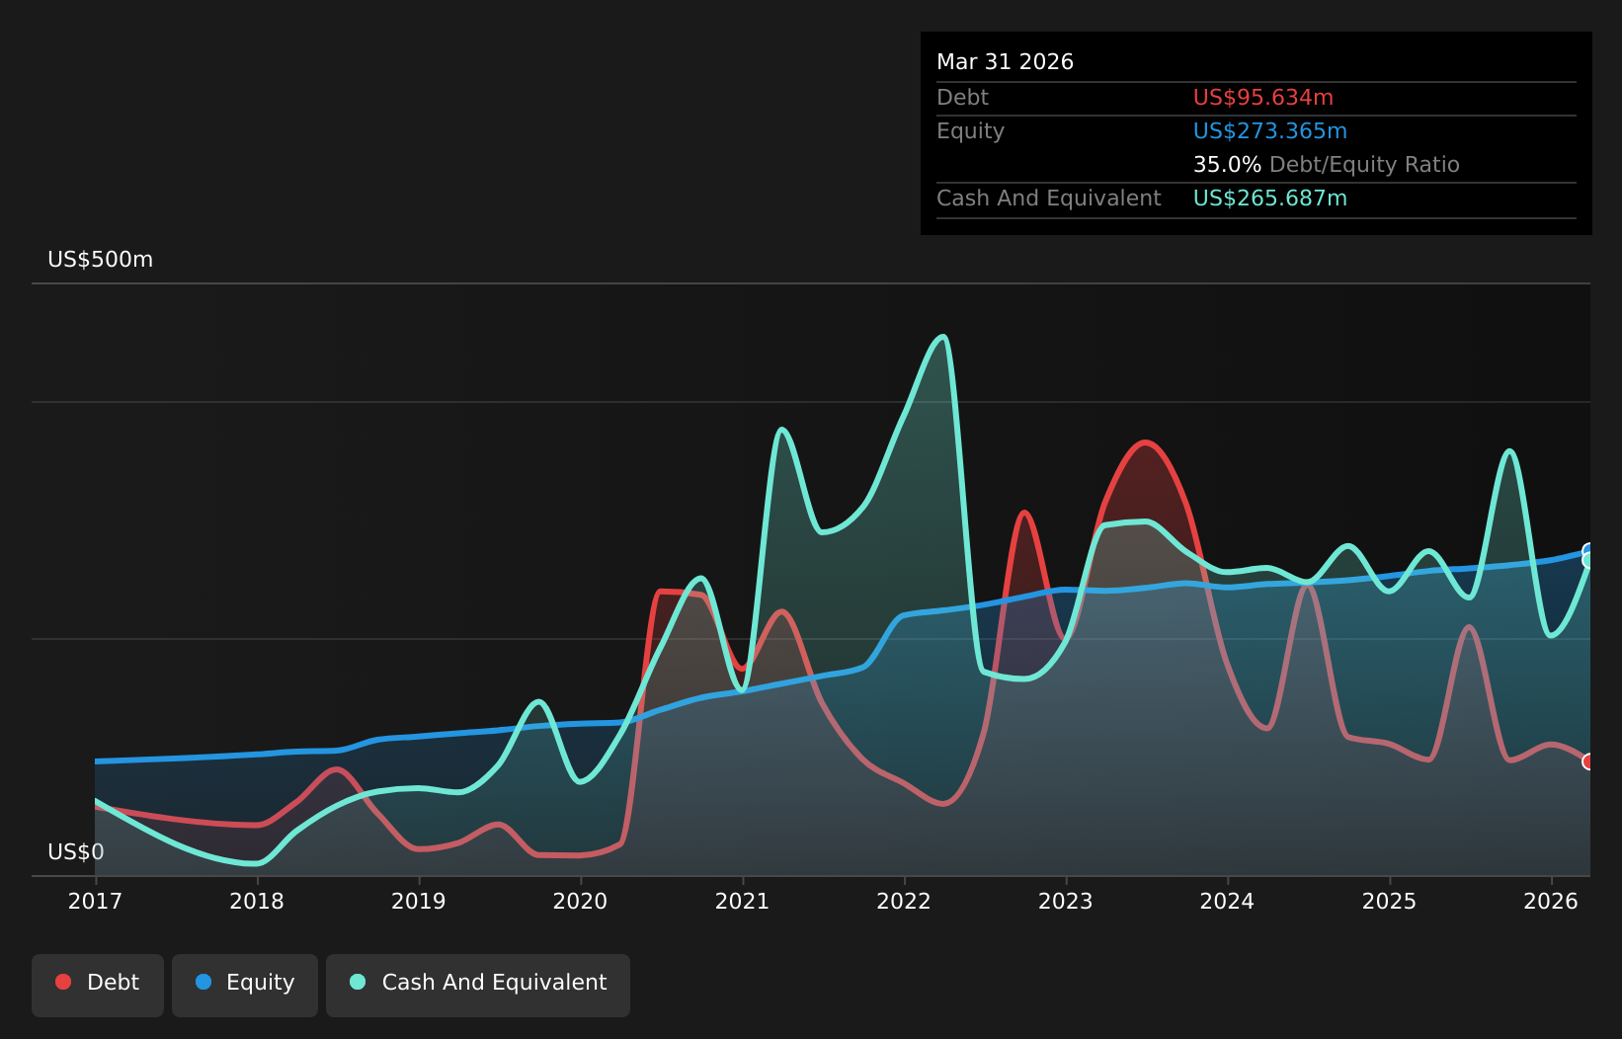Toggle the Cash And Equivalent legend button

click(x=478, y=985)
